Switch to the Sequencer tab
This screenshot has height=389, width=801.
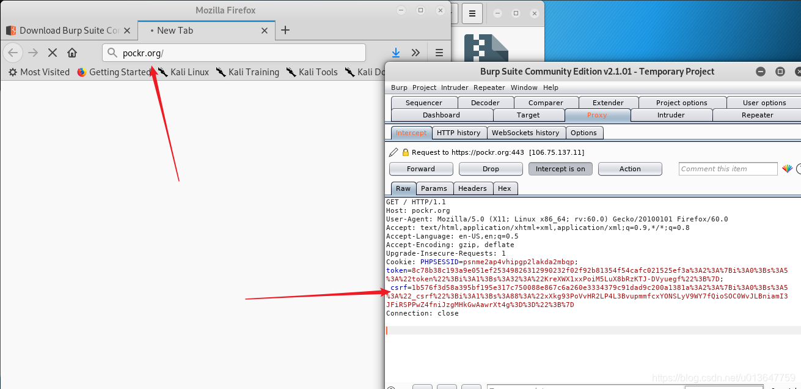424,103
